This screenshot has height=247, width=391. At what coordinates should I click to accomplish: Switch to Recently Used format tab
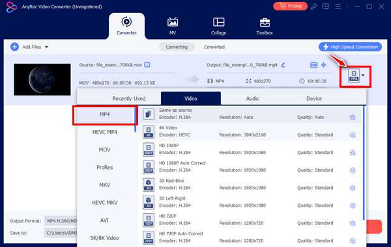point(128,99)
